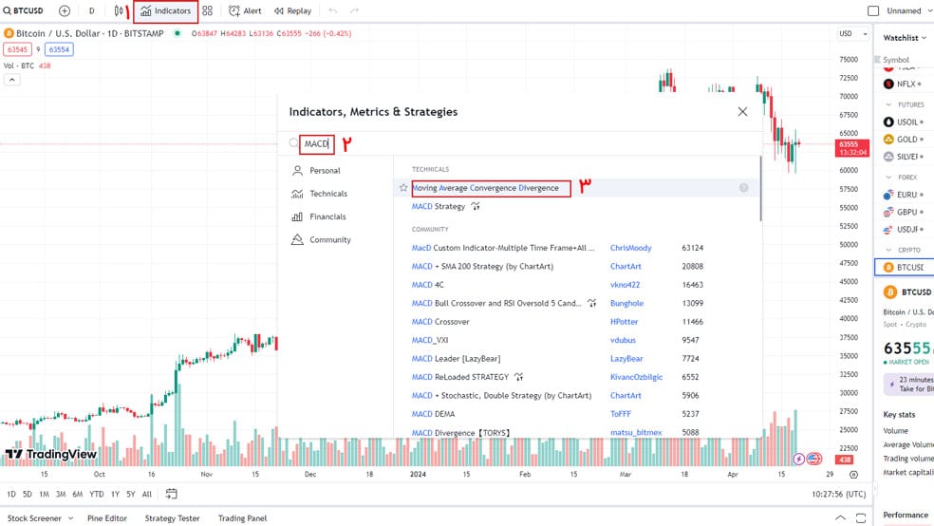Select the YTD range button
This screenshot has width=934, height=526.
(x=97, y=494)
